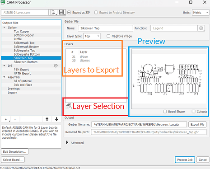Click the Export File button
The image size is (210, 169).
coord(197,124)
